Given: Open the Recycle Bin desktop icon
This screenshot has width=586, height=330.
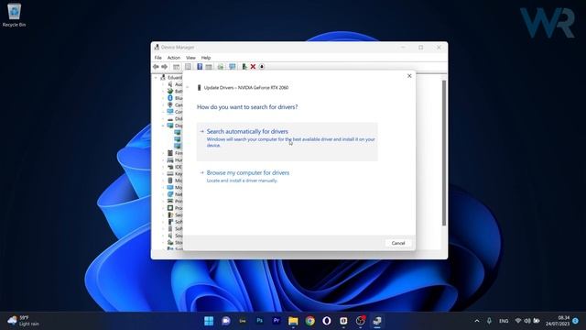Looking at the screenshot, I should tap(14, 15).
